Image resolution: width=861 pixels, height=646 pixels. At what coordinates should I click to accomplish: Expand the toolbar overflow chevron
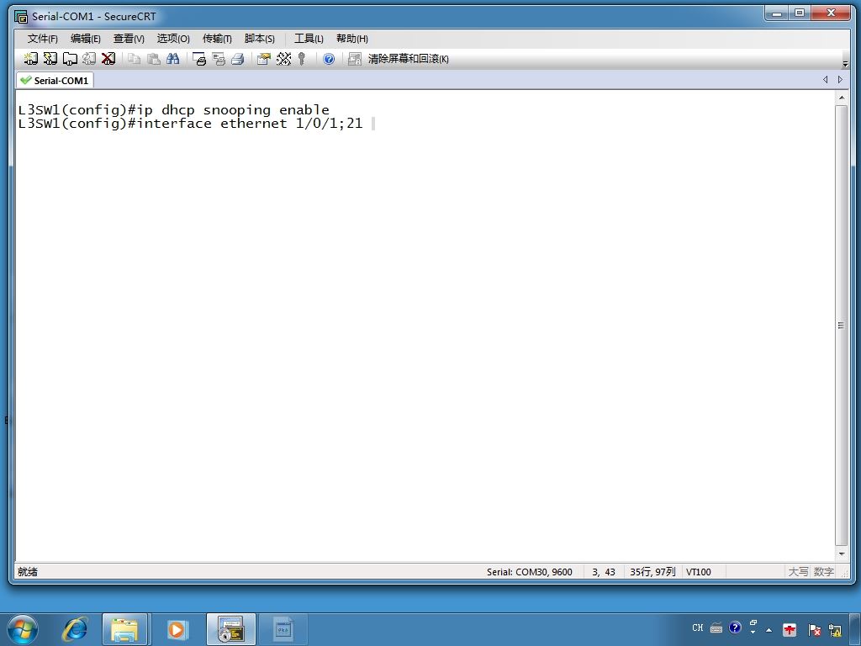(x=845, y=64)
